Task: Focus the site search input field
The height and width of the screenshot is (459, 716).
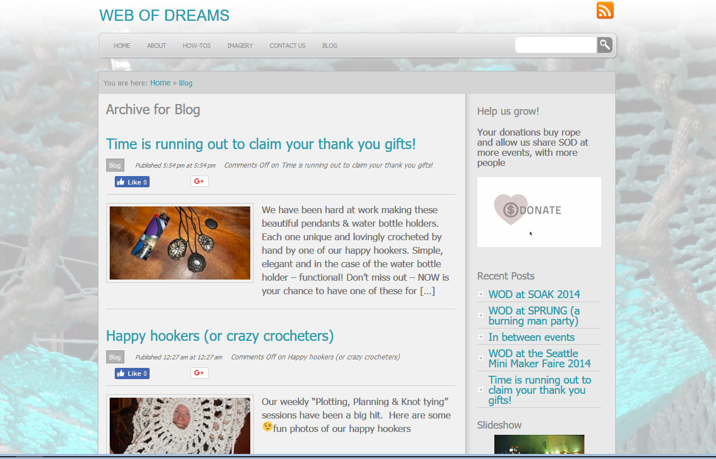Action: [x=556, y=45]
